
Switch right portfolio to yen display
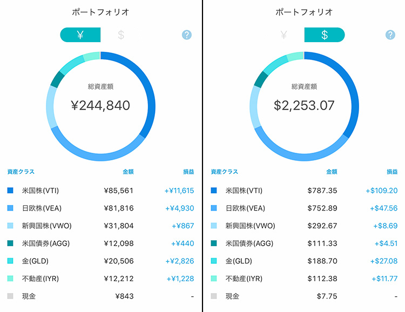pos(284,35)
